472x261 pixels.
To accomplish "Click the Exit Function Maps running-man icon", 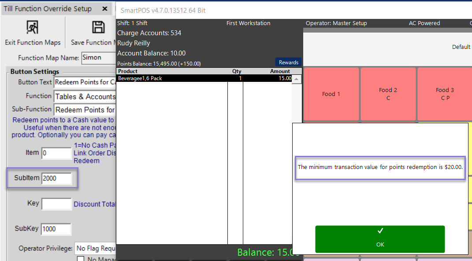I will point(32,27).
